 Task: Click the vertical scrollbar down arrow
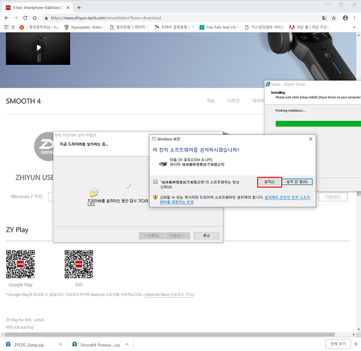pyautogui.click(x=358, y=329)
